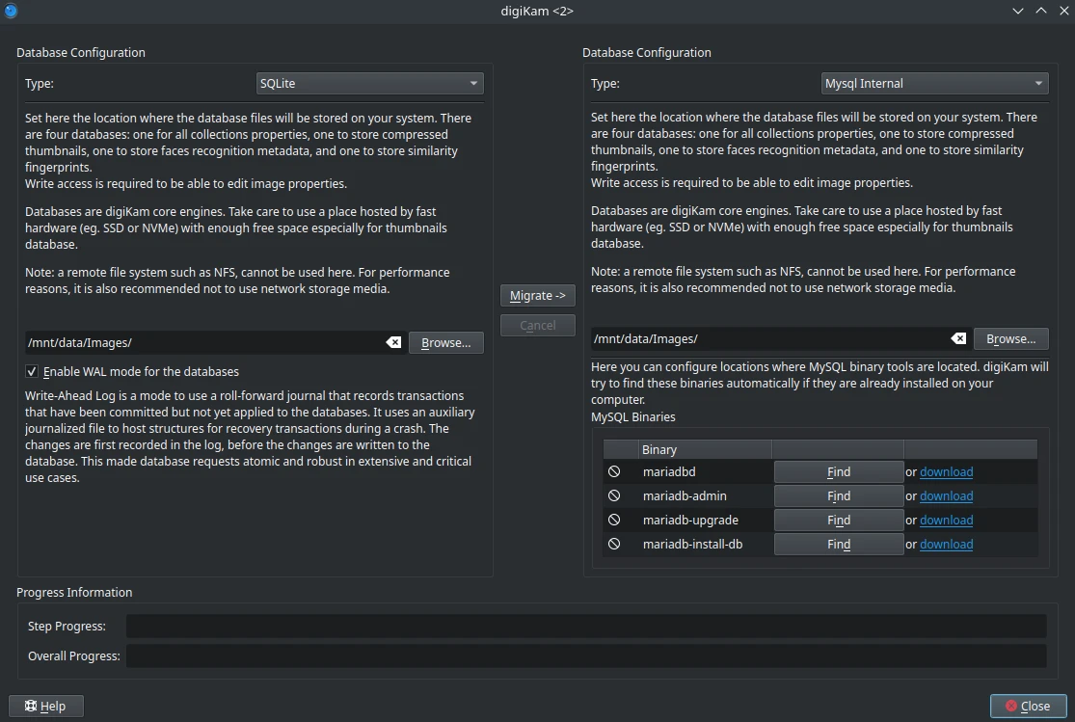
Task: Open the download link for mariadb-admin
Action: pos(946,496)
